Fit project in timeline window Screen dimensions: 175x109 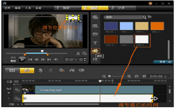137,76
